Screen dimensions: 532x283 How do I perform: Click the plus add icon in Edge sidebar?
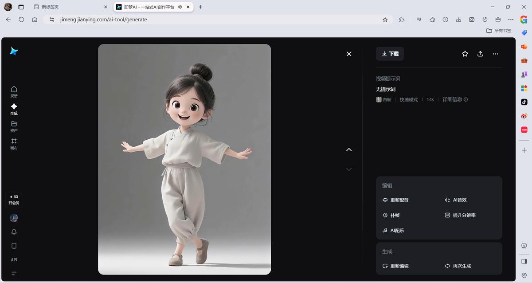pyautogui.click(x=524, y=150)
